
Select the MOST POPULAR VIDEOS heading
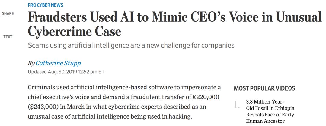[264, 88]
